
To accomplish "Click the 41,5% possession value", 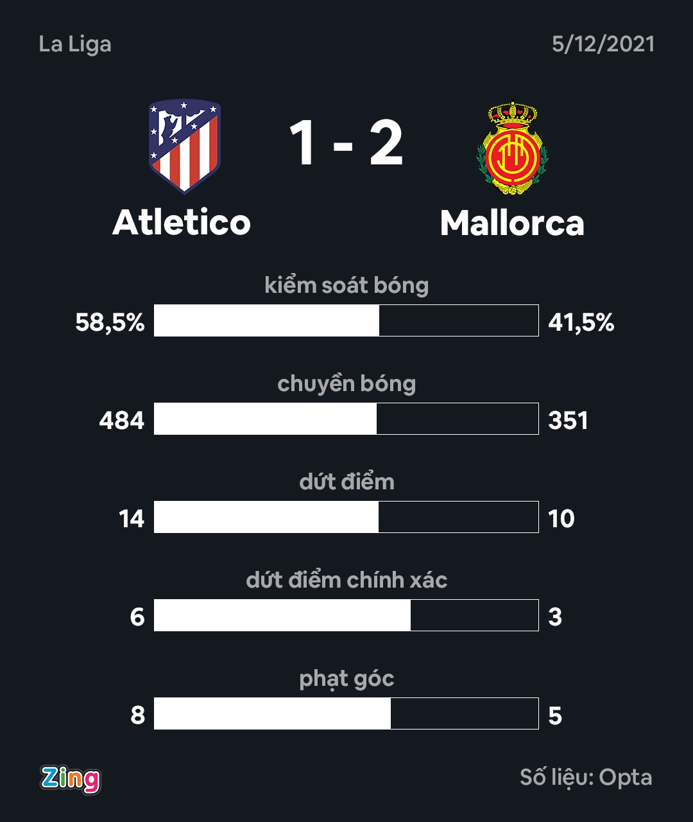I will (x=581, y=322).
